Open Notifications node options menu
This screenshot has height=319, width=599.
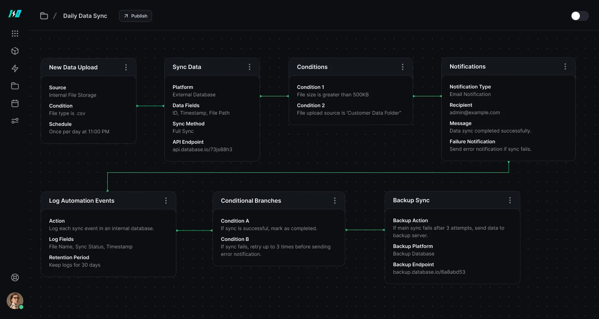(565, 66)
